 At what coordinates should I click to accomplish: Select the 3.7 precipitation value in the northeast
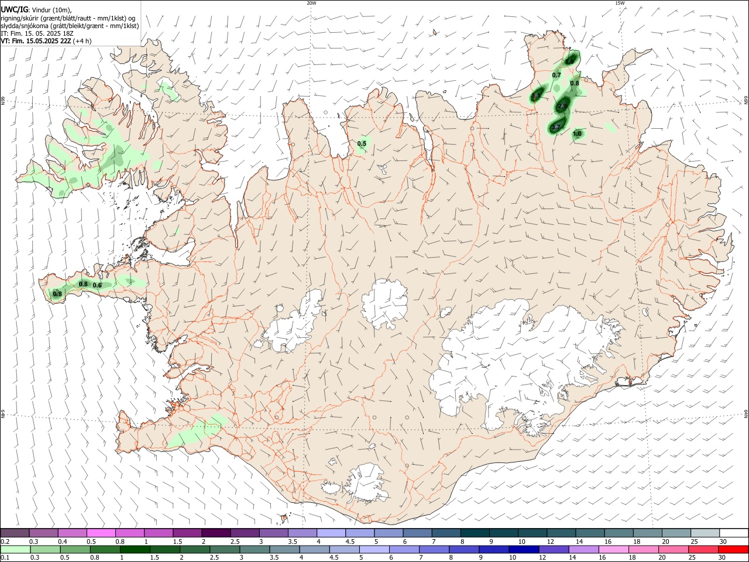[556, 127]
